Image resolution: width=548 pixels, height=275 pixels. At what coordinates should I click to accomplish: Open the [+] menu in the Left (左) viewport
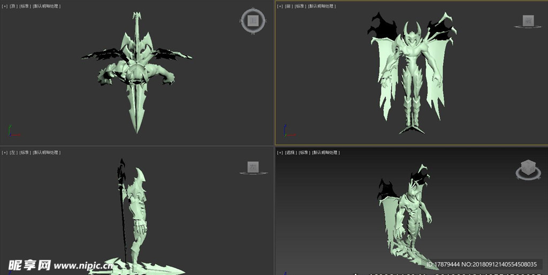pyautogui.click(x=4, y=152)
